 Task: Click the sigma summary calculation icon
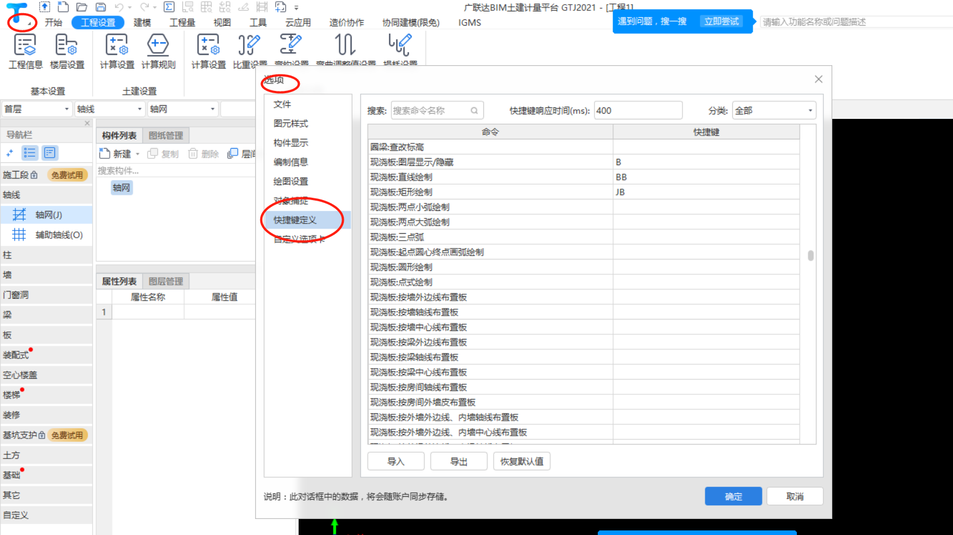point(169,7)
